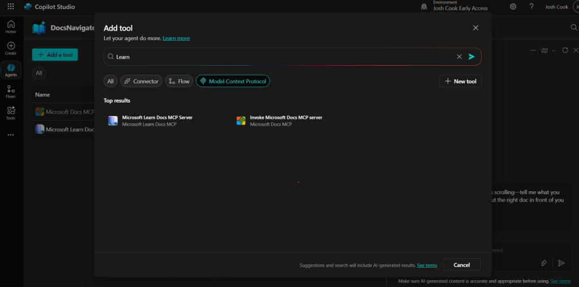Click the Cancel button
579x287 pixels.
[462, 265]
